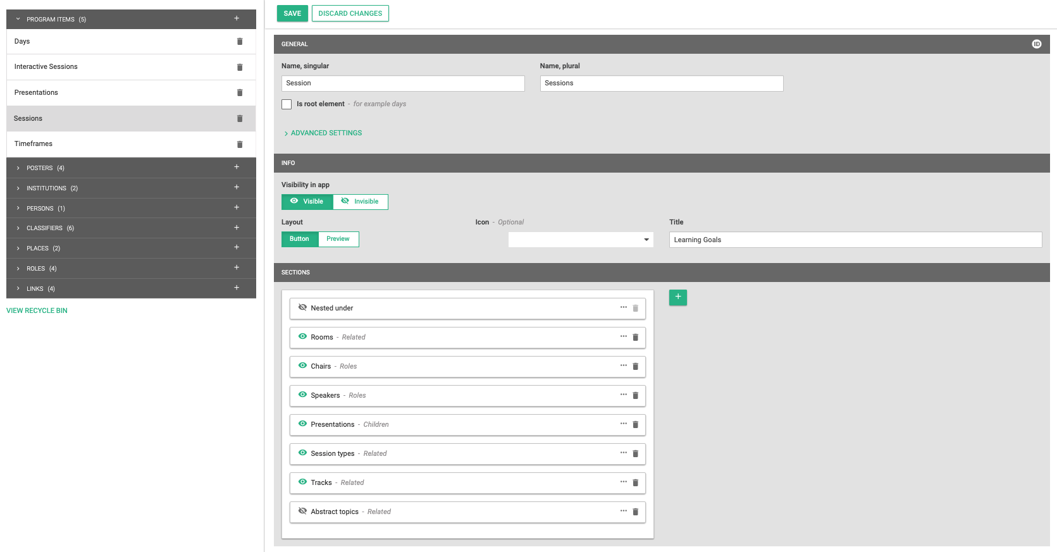The width and height of the screenshot is (1057, 552).
Task: Expand the Classifiers group
Action: [18, 228]
